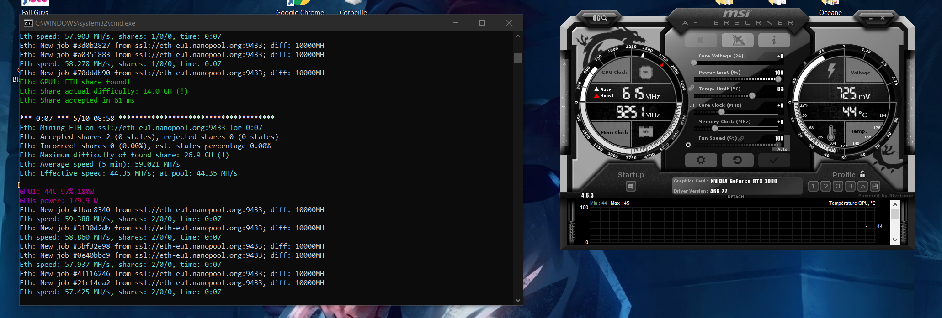The width and height of the screenshot is (942, 318).
Task: Apply settings with the checkmark button
Action: pyautogui.click(x=774, y=160)
